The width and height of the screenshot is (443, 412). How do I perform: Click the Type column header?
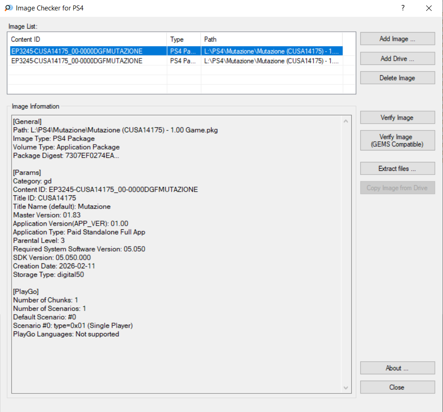[x=183, y=39]
